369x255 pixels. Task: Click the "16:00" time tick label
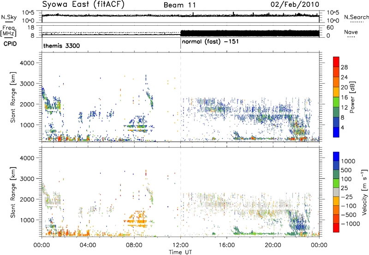coord(226,245)
